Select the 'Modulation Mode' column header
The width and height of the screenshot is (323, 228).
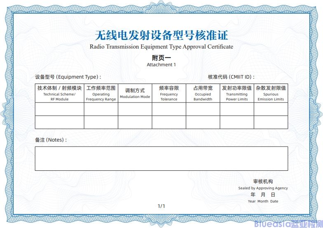pyautogui.click(x=135, y=93)
